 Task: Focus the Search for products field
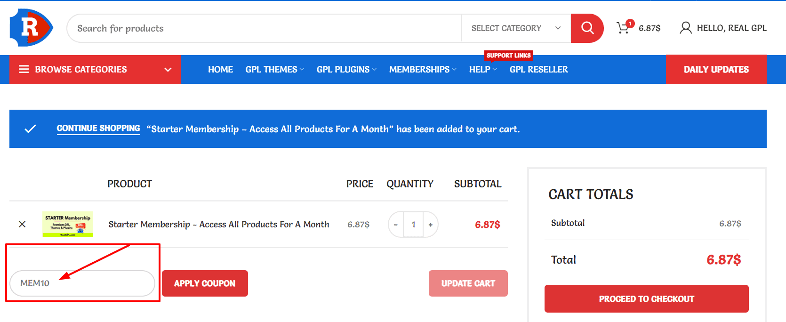(265, 28)
